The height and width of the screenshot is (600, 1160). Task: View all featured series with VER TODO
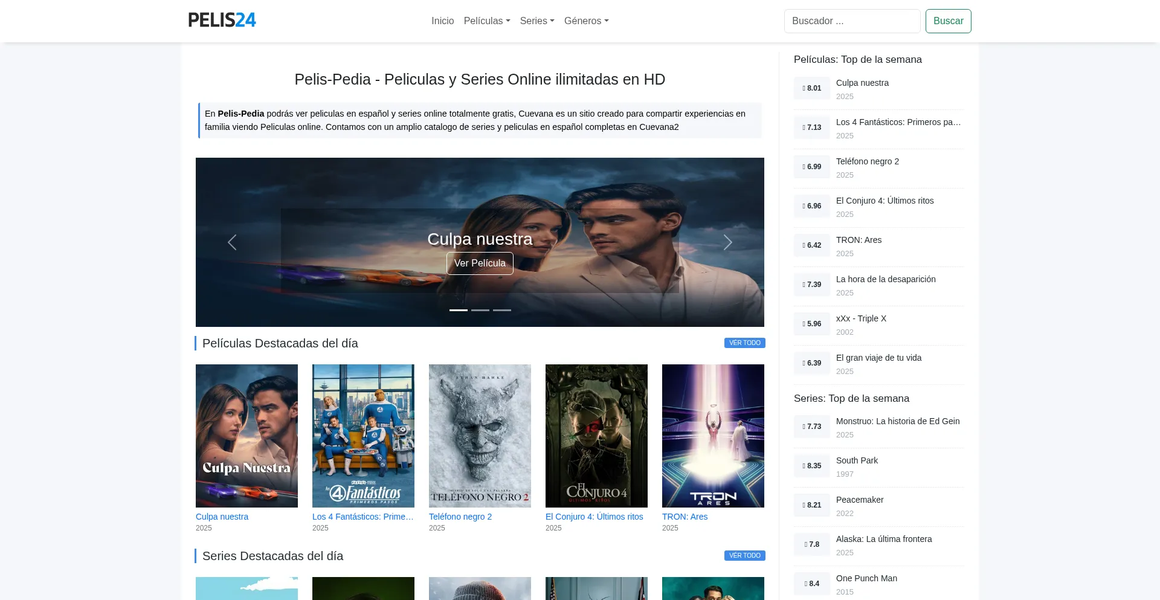click(744, 556)
